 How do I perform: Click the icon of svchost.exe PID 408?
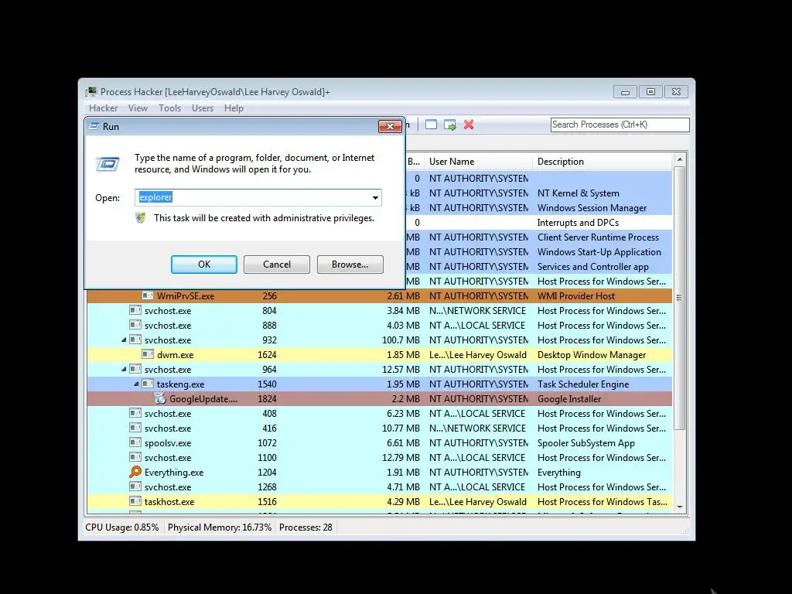click(x=135, y=413)
